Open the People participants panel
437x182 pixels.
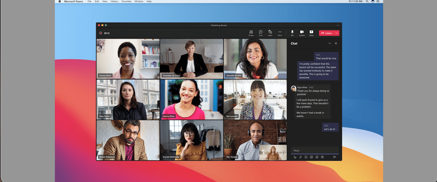click(x=251, y=33)
